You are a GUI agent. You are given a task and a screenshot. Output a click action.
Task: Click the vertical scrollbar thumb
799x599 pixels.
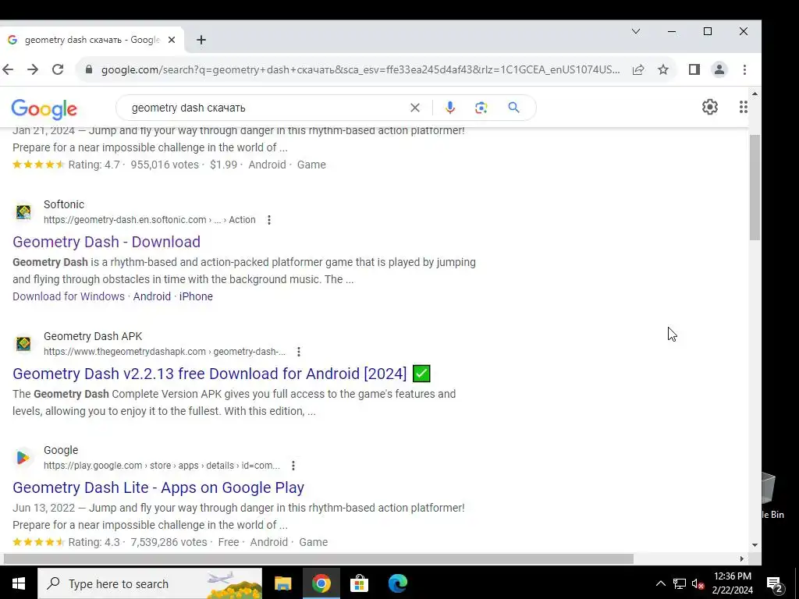755,187
